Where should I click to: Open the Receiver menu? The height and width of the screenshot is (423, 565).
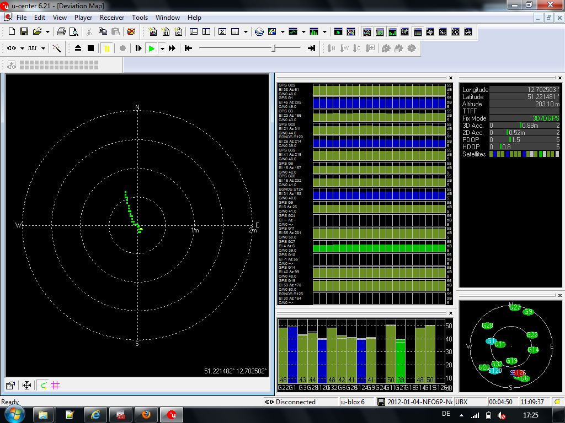[112, 18]
